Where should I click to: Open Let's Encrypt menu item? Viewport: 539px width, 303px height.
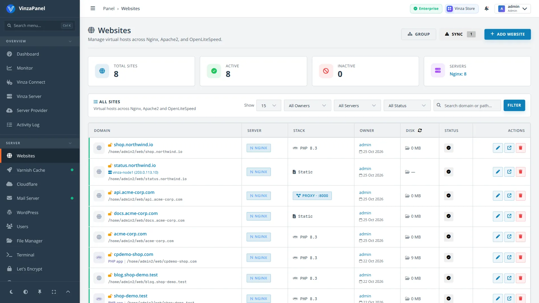pos(40,269)
